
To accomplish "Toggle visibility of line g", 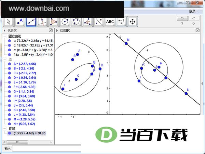I will point(9,133).
